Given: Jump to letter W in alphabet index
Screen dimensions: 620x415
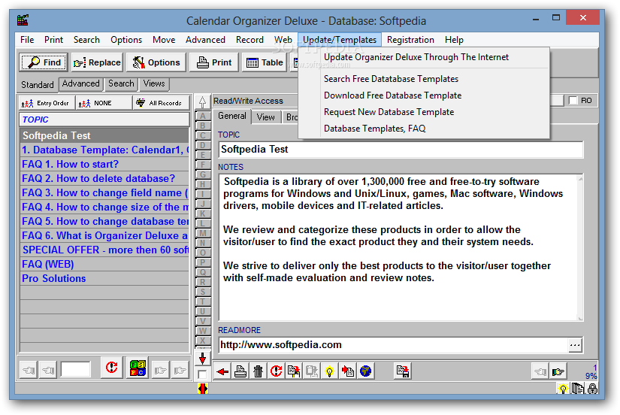Looking at the screenshot, I should point(202,331).
